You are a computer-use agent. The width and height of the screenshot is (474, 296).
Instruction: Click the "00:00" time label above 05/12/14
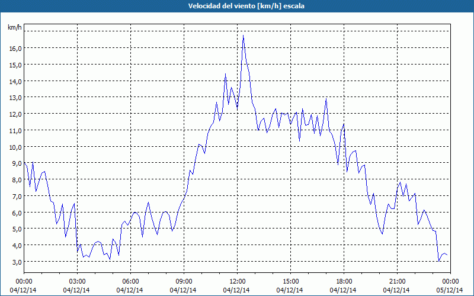450,282
